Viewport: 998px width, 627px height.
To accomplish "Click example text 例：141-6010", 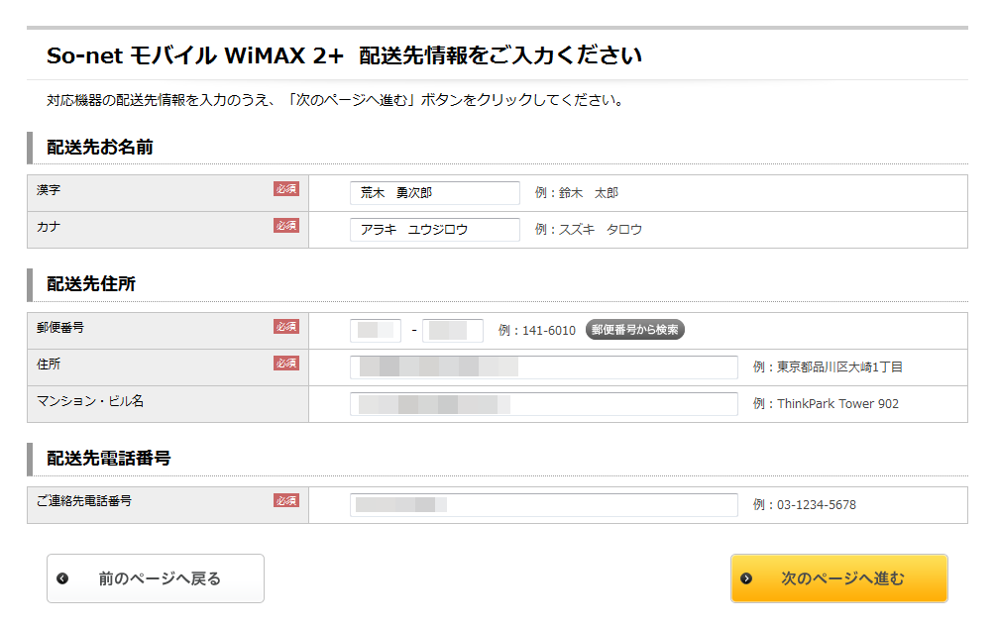I will (x=536, y=330).
